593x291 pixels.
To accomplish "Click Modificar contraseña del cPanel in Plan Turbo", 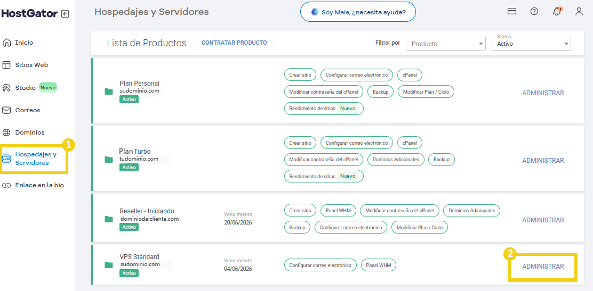I will click(323, 160).
